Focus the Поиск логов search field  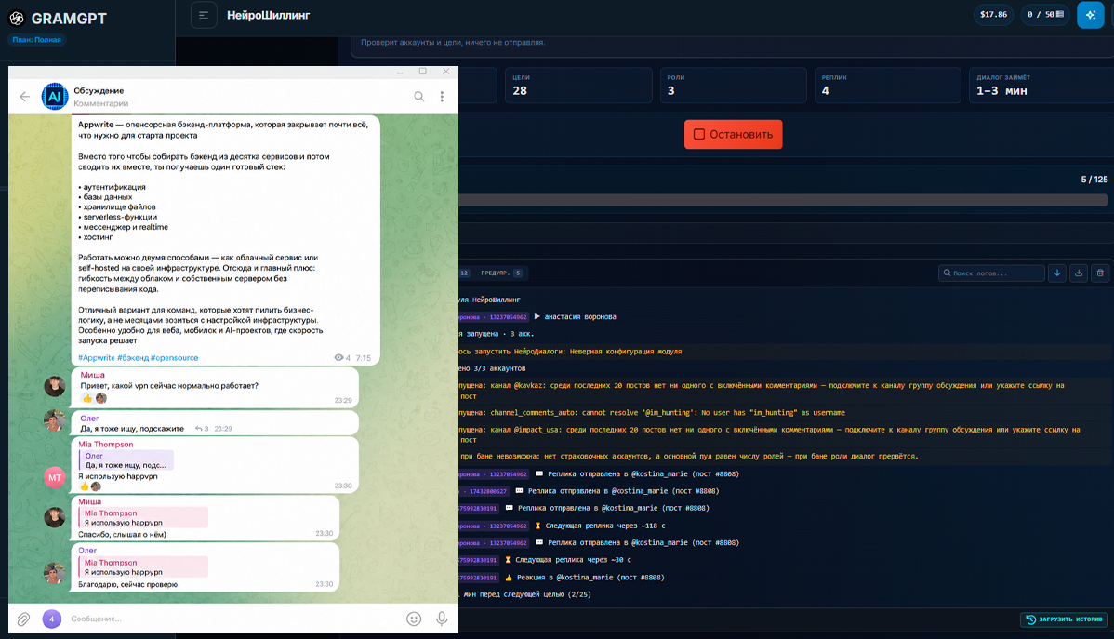coord(991,273)
